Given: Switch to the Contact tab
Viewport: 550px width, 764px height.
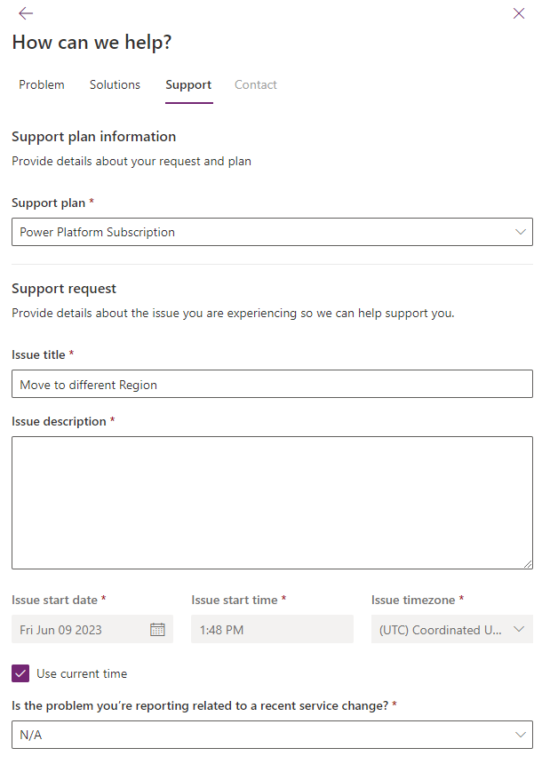Looking at the screenshot, I should pos(255,84).
